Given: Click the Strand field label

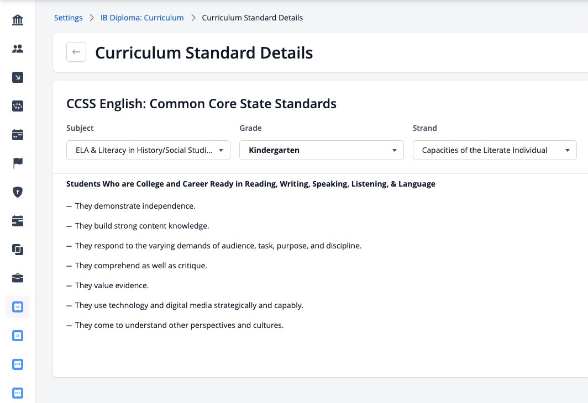Looking at the screenshot, I should (x=425, y=128).
